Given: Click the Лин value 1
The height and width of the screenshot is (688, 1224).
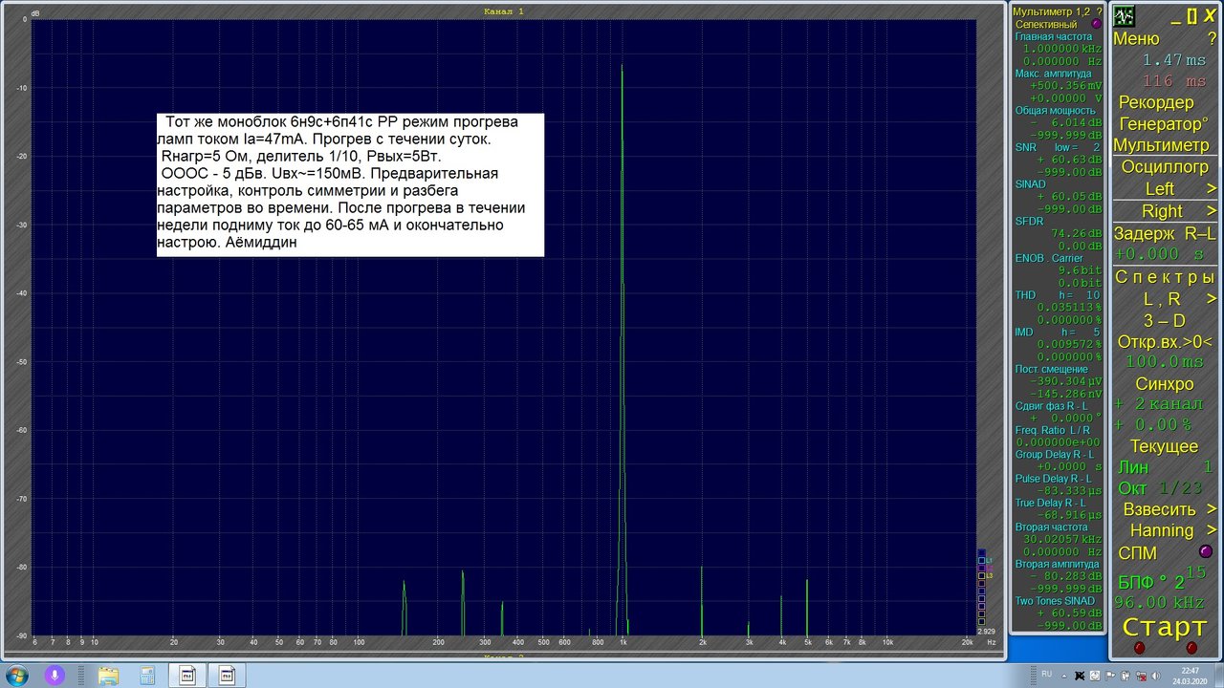Looking at the screenshot, I should point(1208,467).
